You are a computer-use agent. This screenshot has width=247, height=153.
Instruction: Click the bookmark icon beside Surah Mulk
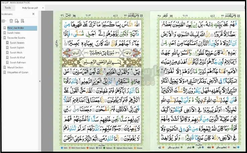tap(7, 52)
